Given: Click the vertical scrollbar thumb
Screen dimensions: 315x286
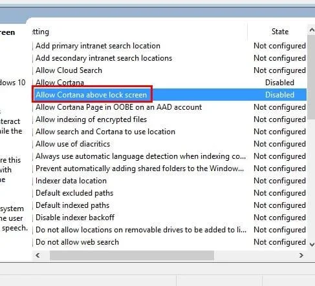Looking at the screenshot, I should point(311,77).
